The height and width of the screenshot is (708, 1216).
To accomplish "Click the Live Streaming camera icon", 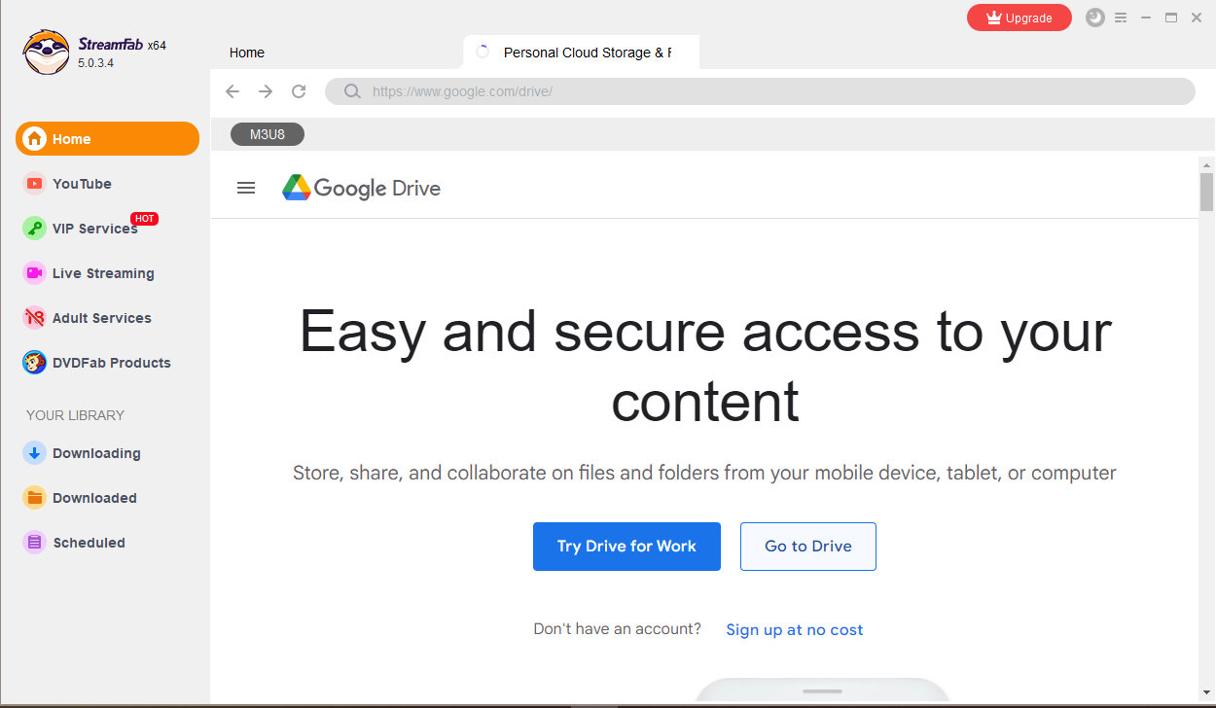I will point(35,272).
